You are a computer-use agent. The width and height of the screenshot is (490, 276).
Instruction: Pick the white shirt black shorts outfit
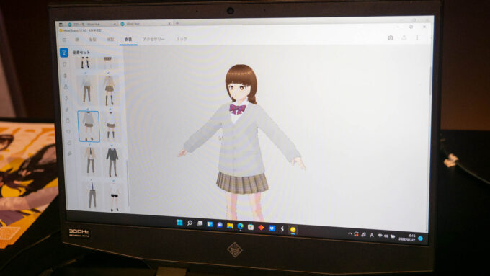coord(114,196)
